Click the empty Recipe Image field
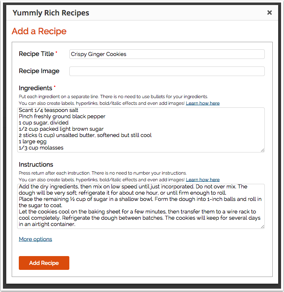Screen dimensions: 284x292 (x=167, y=71)
